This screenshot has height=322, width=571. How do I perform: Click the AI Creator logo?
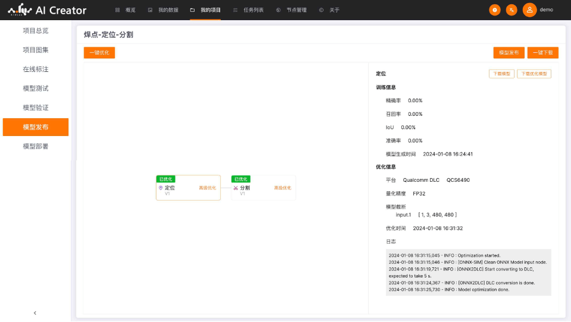click(x=47, y=10)
